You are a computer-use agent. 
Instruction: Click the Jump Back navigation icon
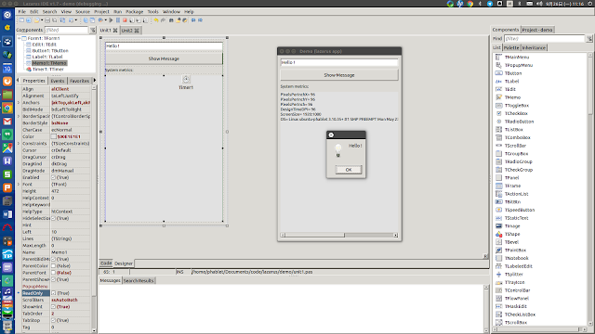193,20
